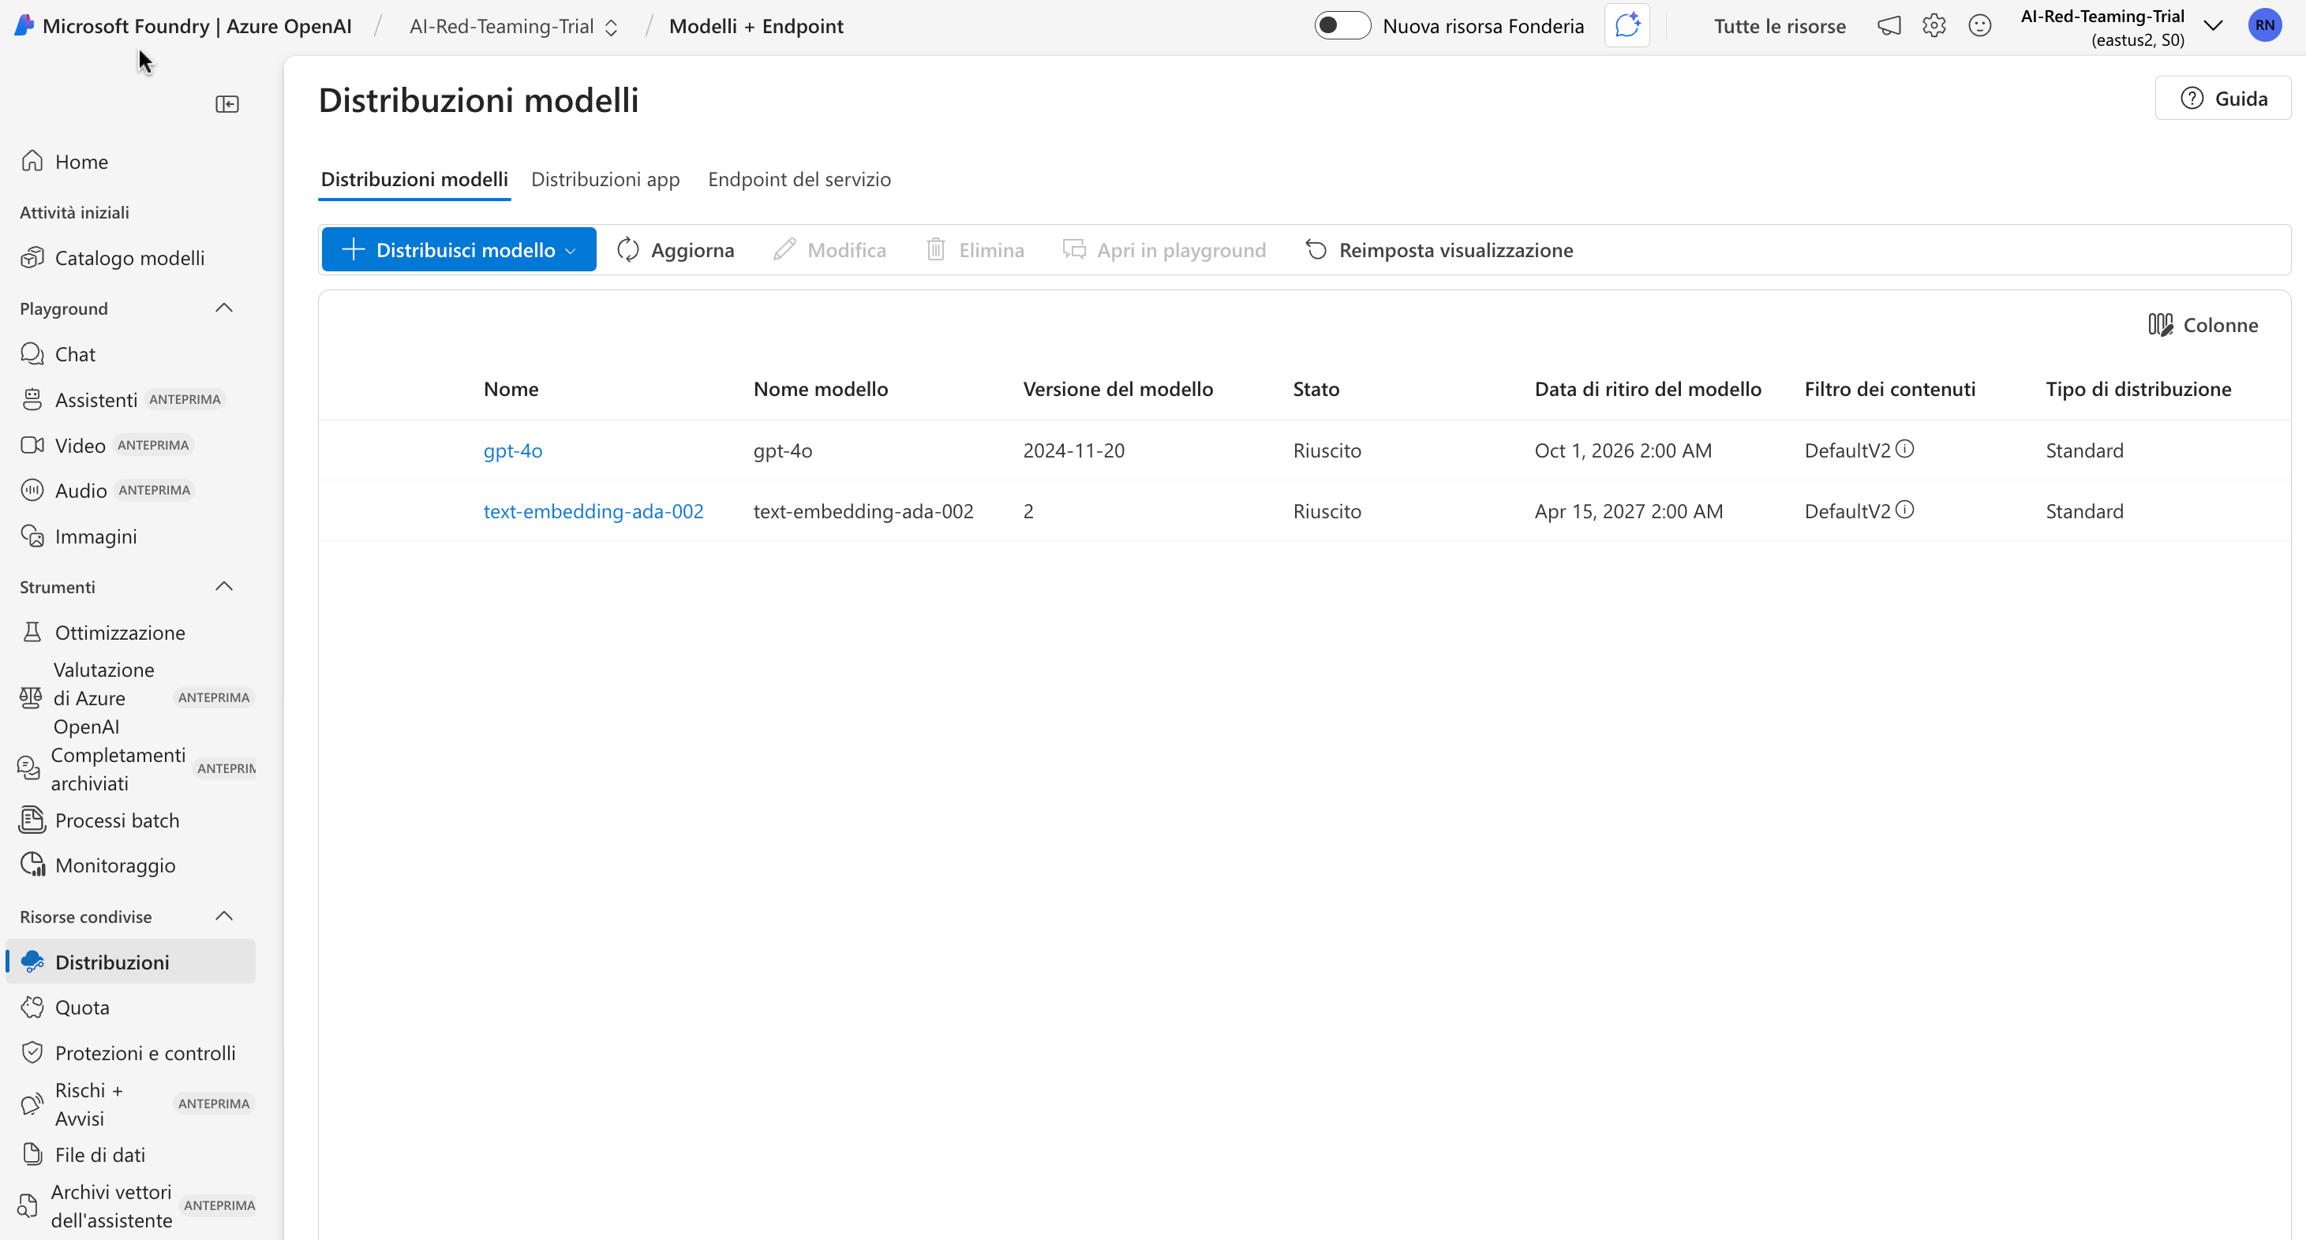Click the Archivi vettori dell'assistente icon
The image size is (2306, 1240).
pyautogui.click(x=28, y=1206)
